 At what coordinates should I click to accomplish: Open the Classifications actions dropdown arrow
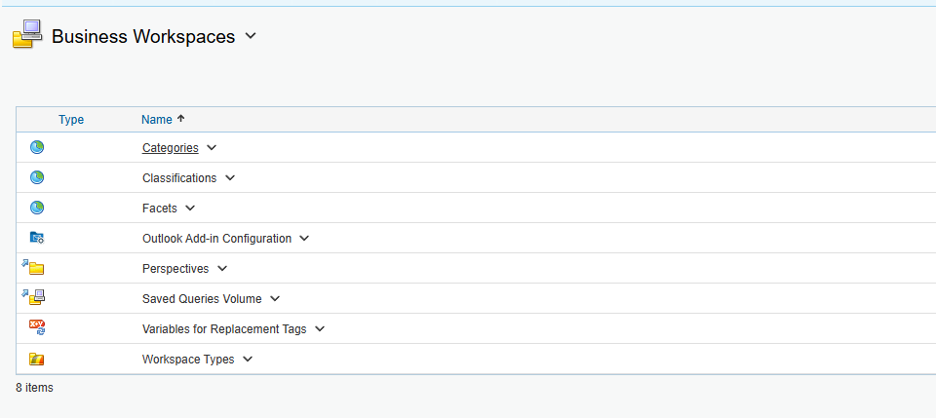230,178
